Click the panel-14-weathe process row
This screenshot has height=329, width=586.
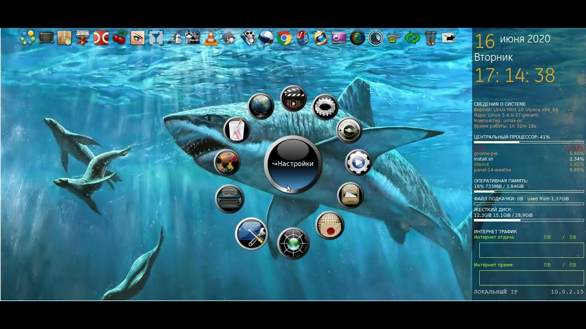[x=529, y=170]
